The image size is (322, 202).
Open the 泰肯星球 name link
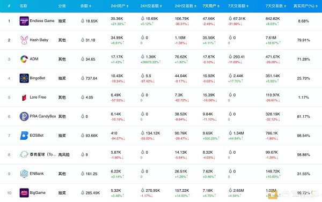43,154
